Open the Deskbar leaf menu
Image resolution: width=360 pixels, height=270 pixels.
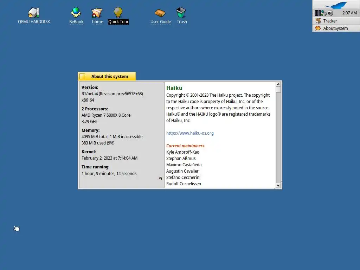pyautogui.click(x=336, y=5)
